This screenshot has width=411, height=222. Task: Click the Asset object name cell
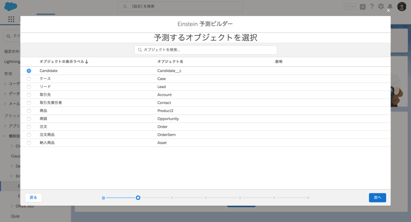[162, 143]
